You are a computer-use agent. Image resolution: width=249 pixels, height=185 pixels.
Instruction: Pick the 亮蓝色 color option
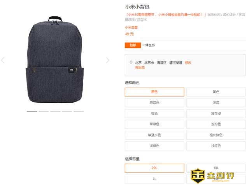pos(154,102)
